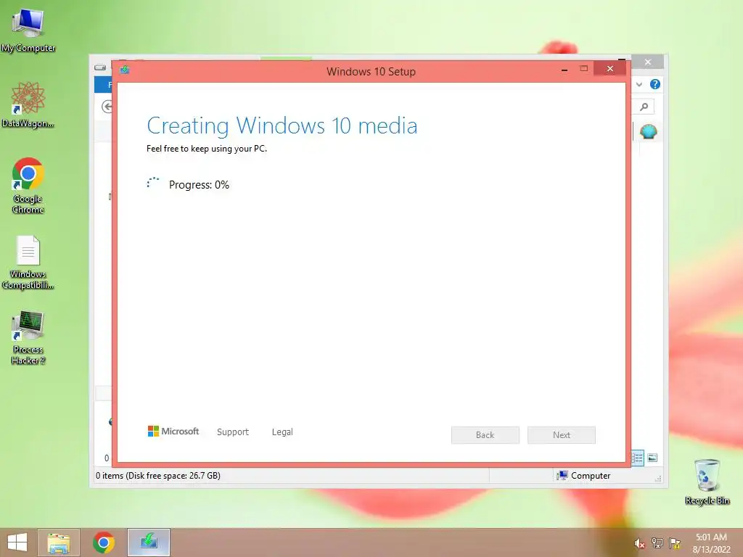Click the 0 items disk free space status text

tap(157, 476)
